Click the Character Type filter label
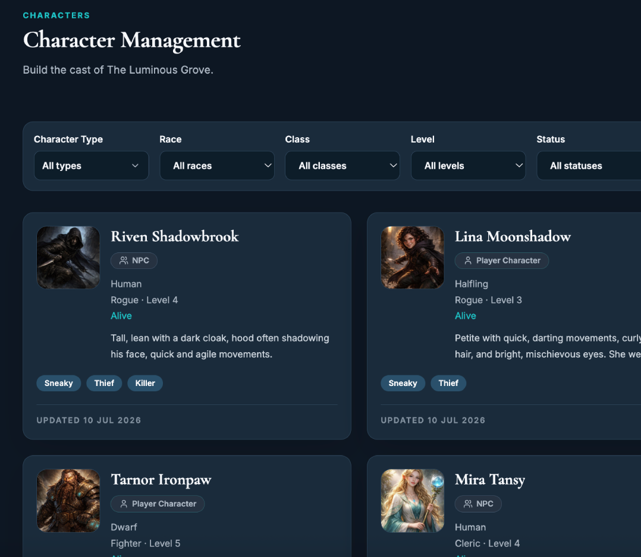The width and height of the screenshot is (641, 557). tap(68, 139)
